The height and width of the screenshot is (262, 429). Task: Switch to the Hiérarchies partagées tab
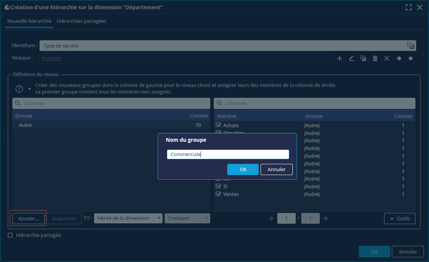[81, 21]
